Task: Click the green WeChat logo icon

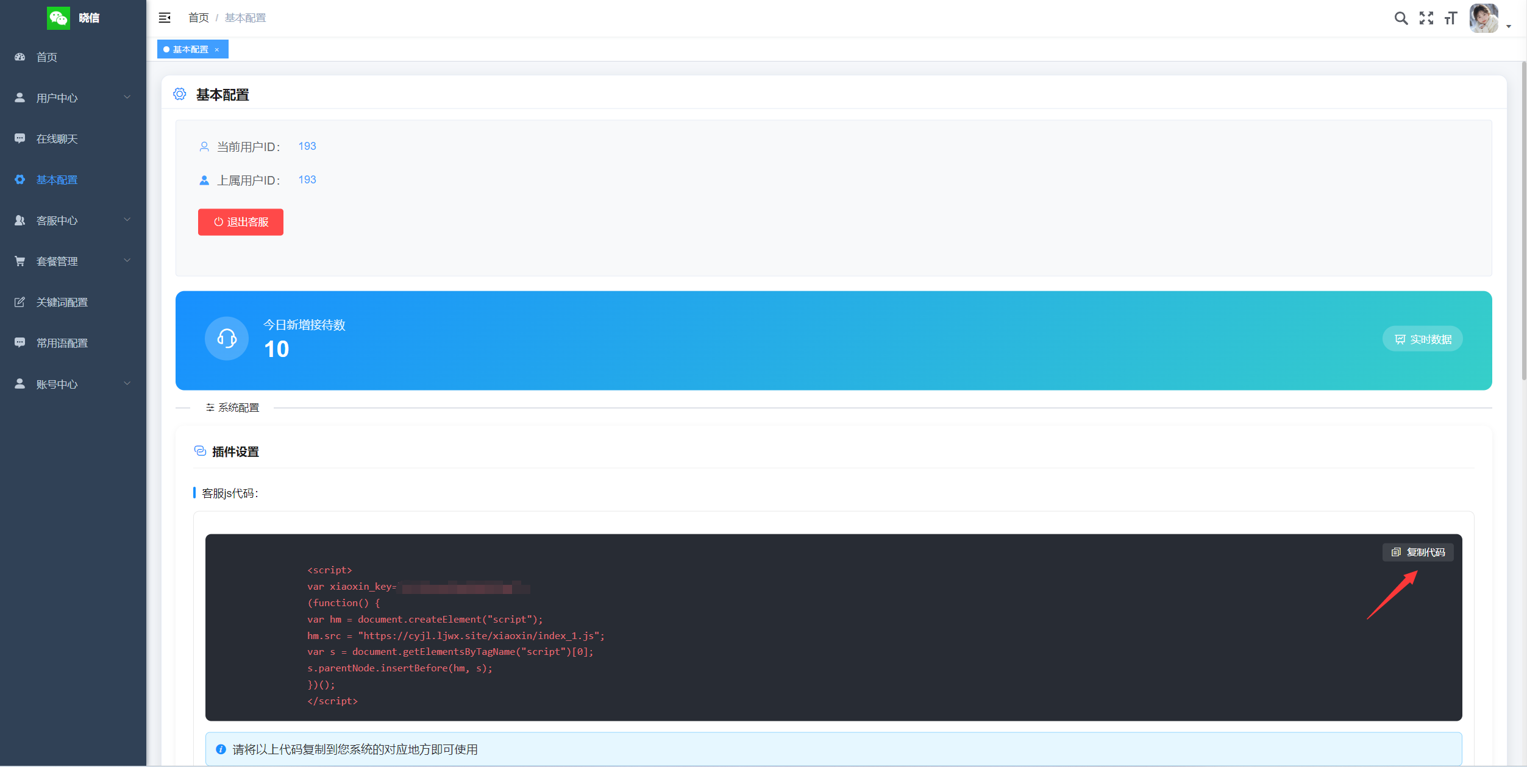Action: click(x=59, y=18)
